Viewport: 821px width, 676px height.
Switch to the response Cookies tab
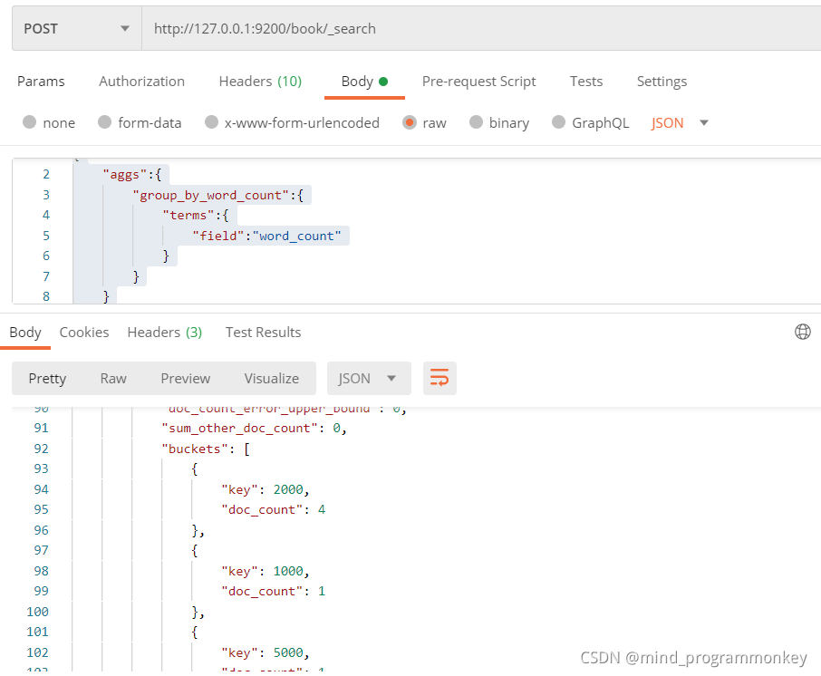(84, 332)
